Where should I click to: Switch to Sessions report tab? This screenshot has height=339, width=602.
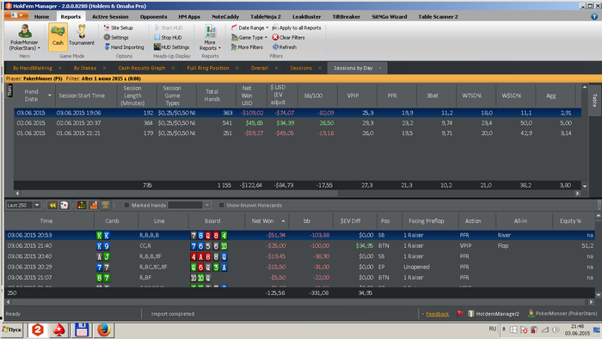(301, 68)
